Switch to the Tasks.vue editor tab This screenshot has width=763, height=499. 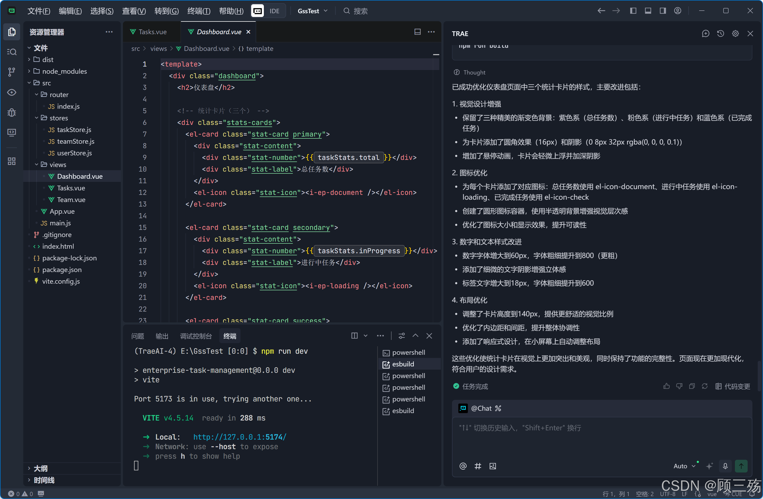[x=152, y=32]
